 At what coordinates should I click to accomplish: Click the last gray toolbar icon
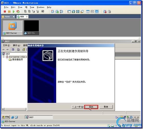(109, 12)
